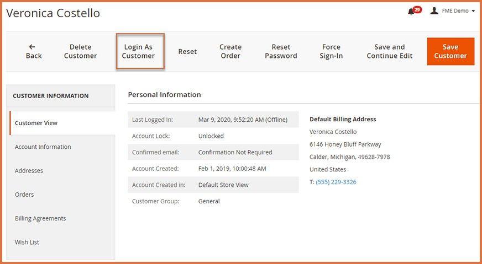The width and height of the screenshot is (482, 264).
Task: Select the Orders tab in sidebar
Action: point(24,195)
